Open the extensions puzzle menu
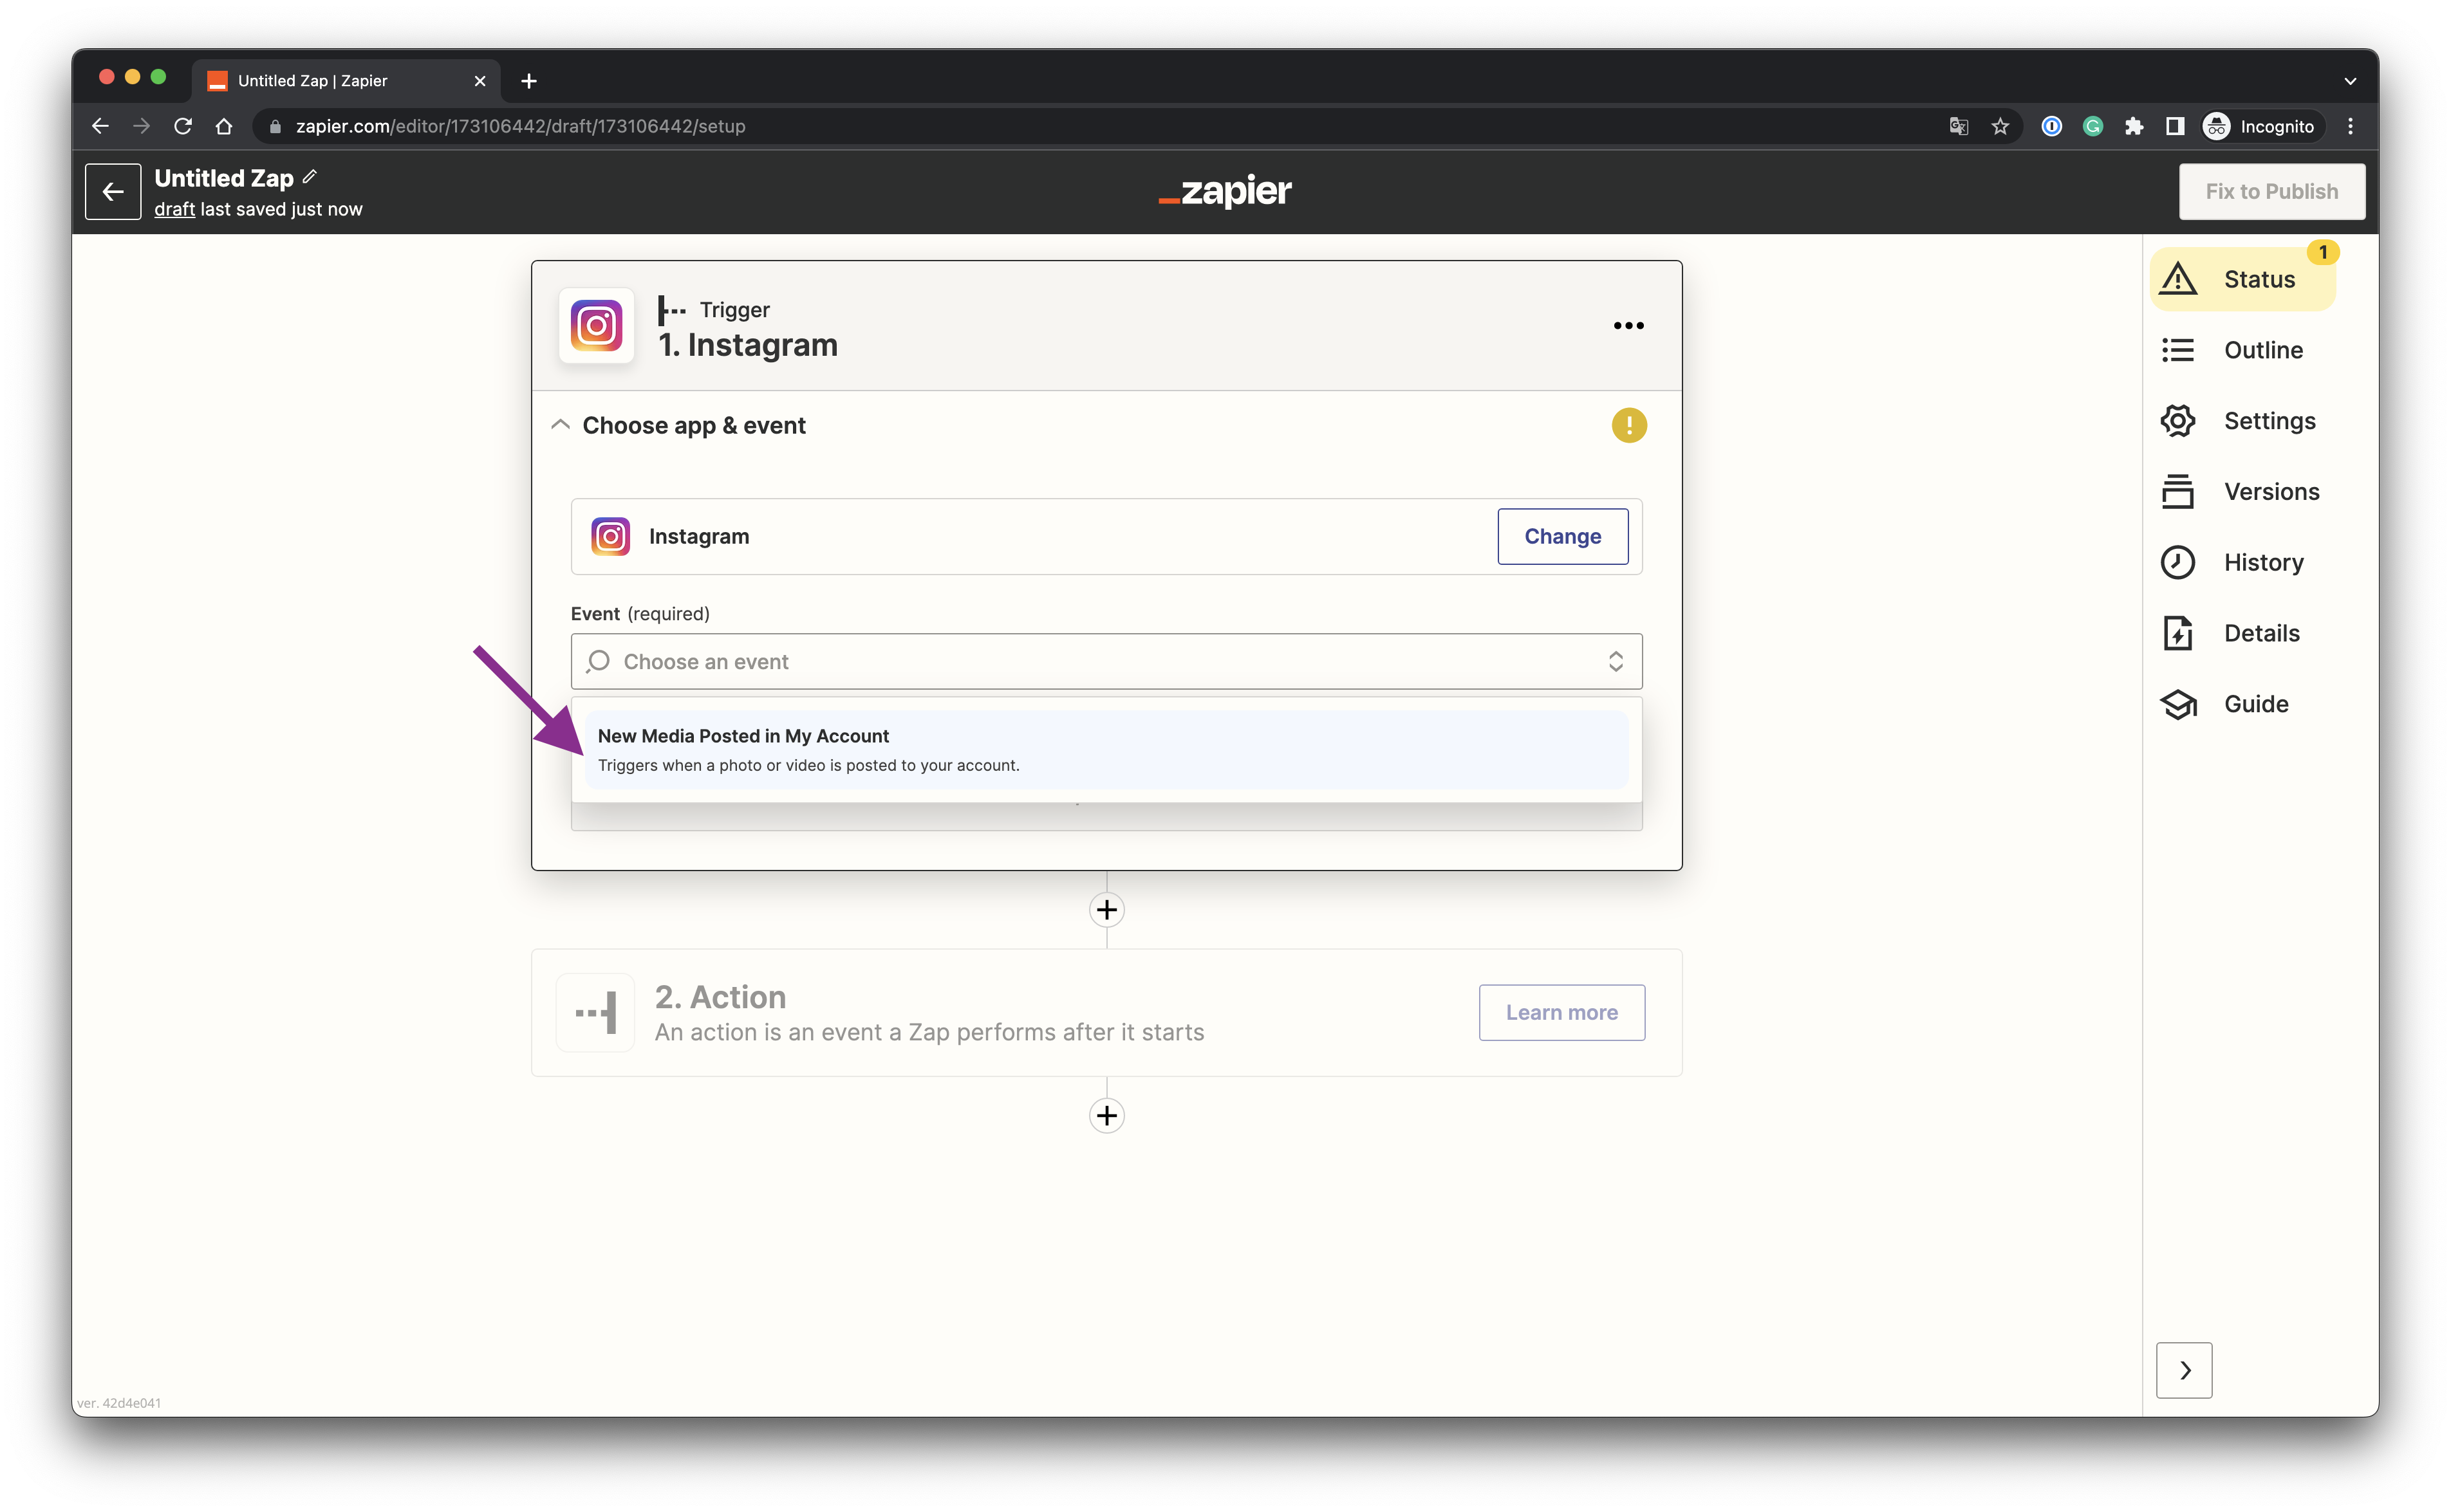 (x=2134, y=126)
